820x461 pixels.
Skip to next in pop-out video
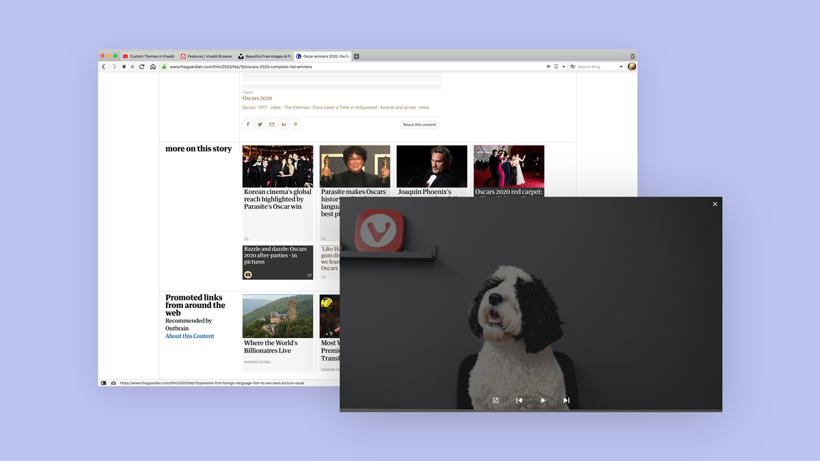point(566,400)
